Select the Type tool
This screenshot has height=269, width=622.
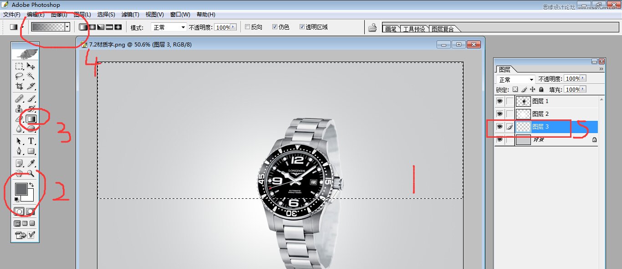point(31,141)
